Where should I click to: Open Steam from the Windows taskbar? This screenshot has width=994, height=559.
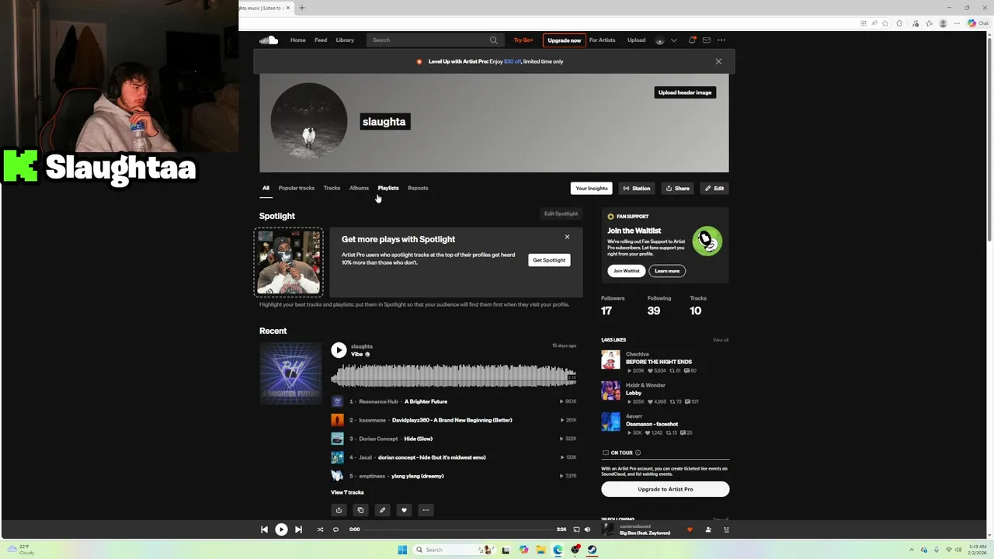click(x=592, y=550)
